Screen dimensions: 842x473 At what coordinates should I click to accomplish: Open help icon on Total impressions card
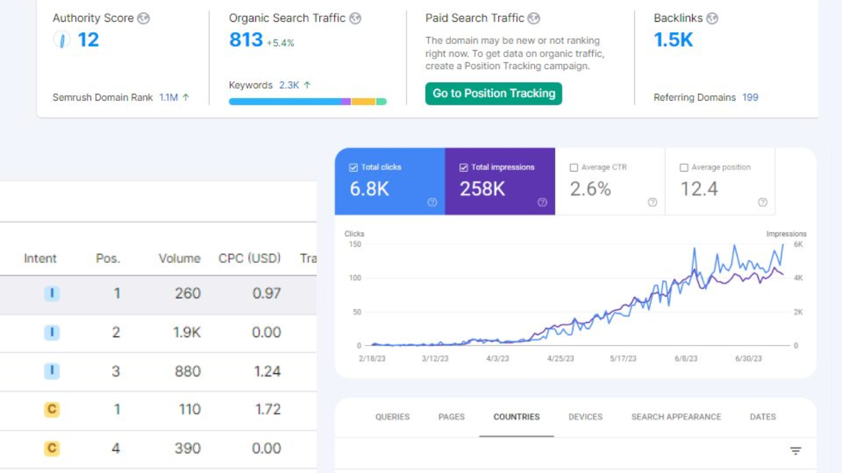click(542, 202)
